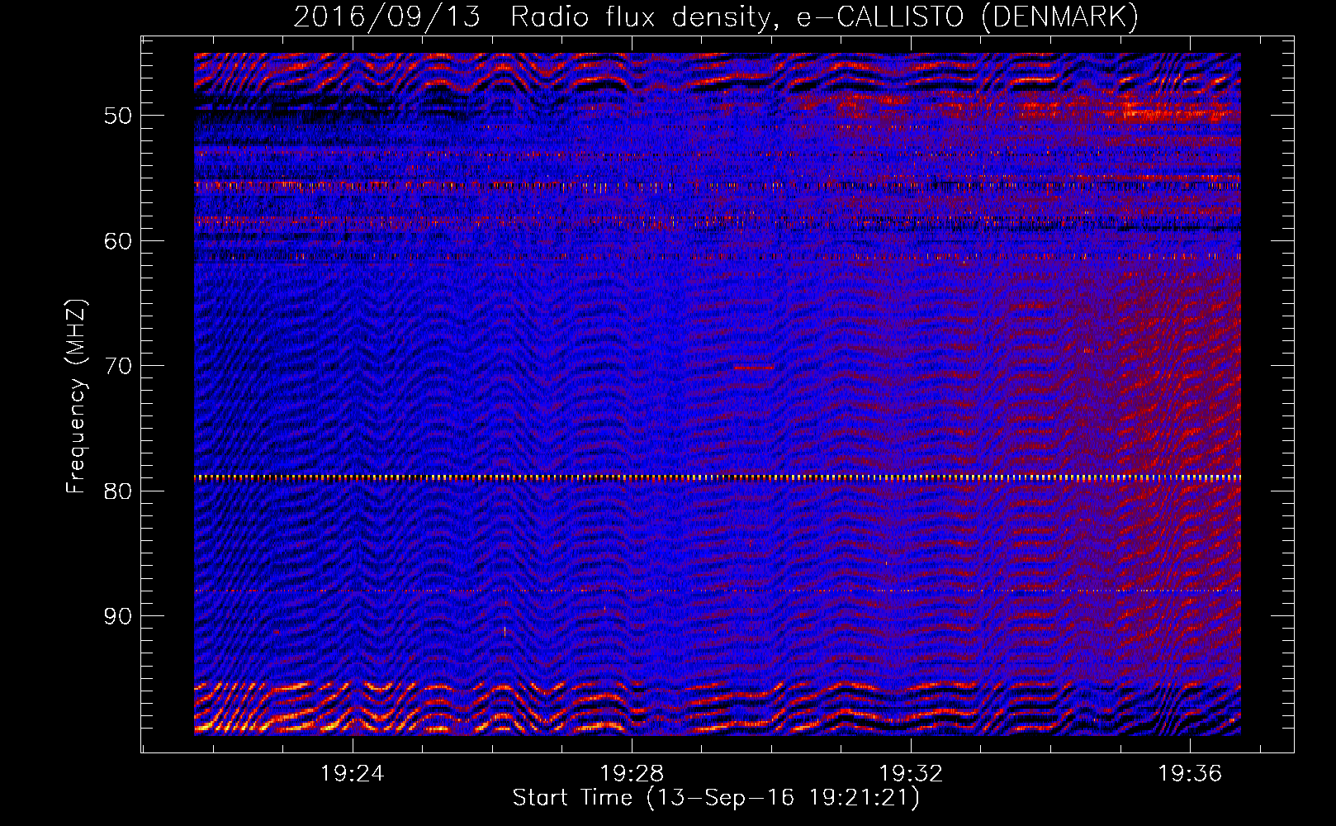Click the 70 frequency tick label
This screenshot has width=1336, height=826.
[117, 366]
